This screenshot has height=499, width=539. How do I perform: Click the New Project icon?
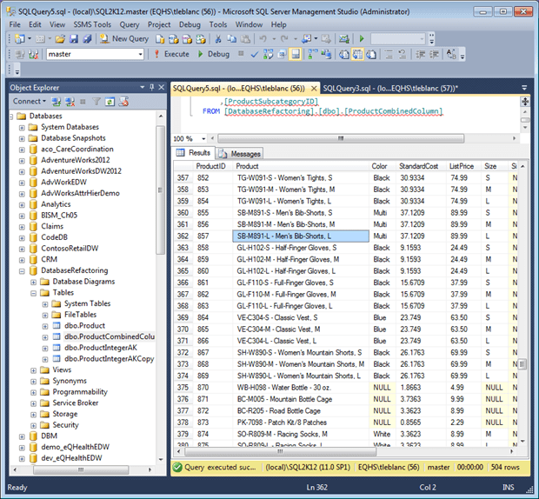point(20,39)
